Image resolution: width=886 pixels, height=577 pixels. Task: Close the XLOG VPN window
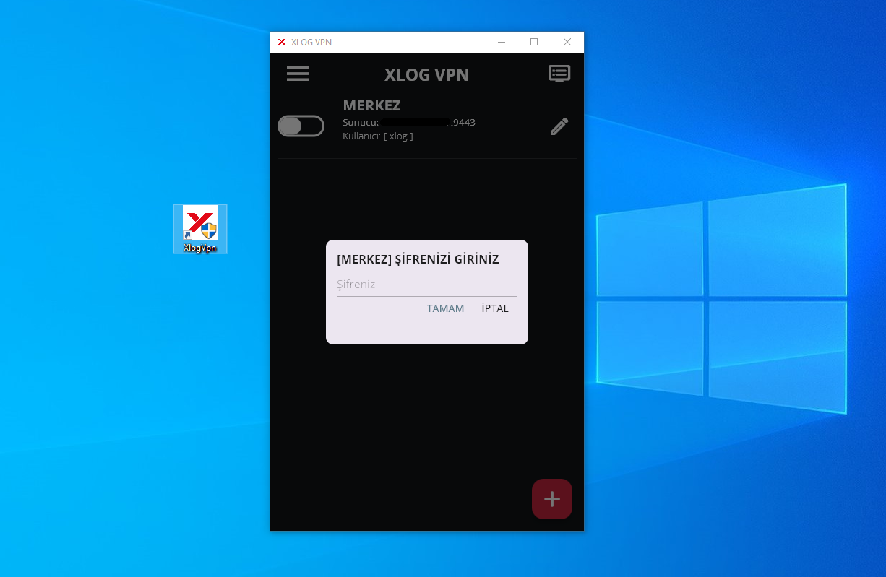(x=567, y=42)
